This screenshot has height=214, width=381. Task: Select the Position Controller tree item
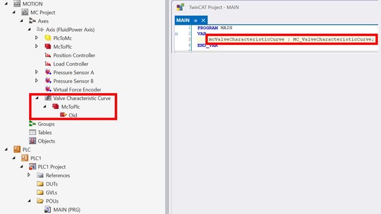click(x=74, y=55)
